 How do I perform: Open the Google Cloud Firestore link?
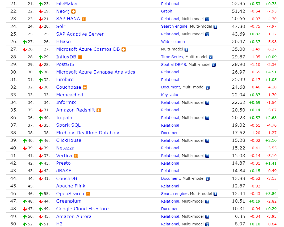tap(82, 209)
